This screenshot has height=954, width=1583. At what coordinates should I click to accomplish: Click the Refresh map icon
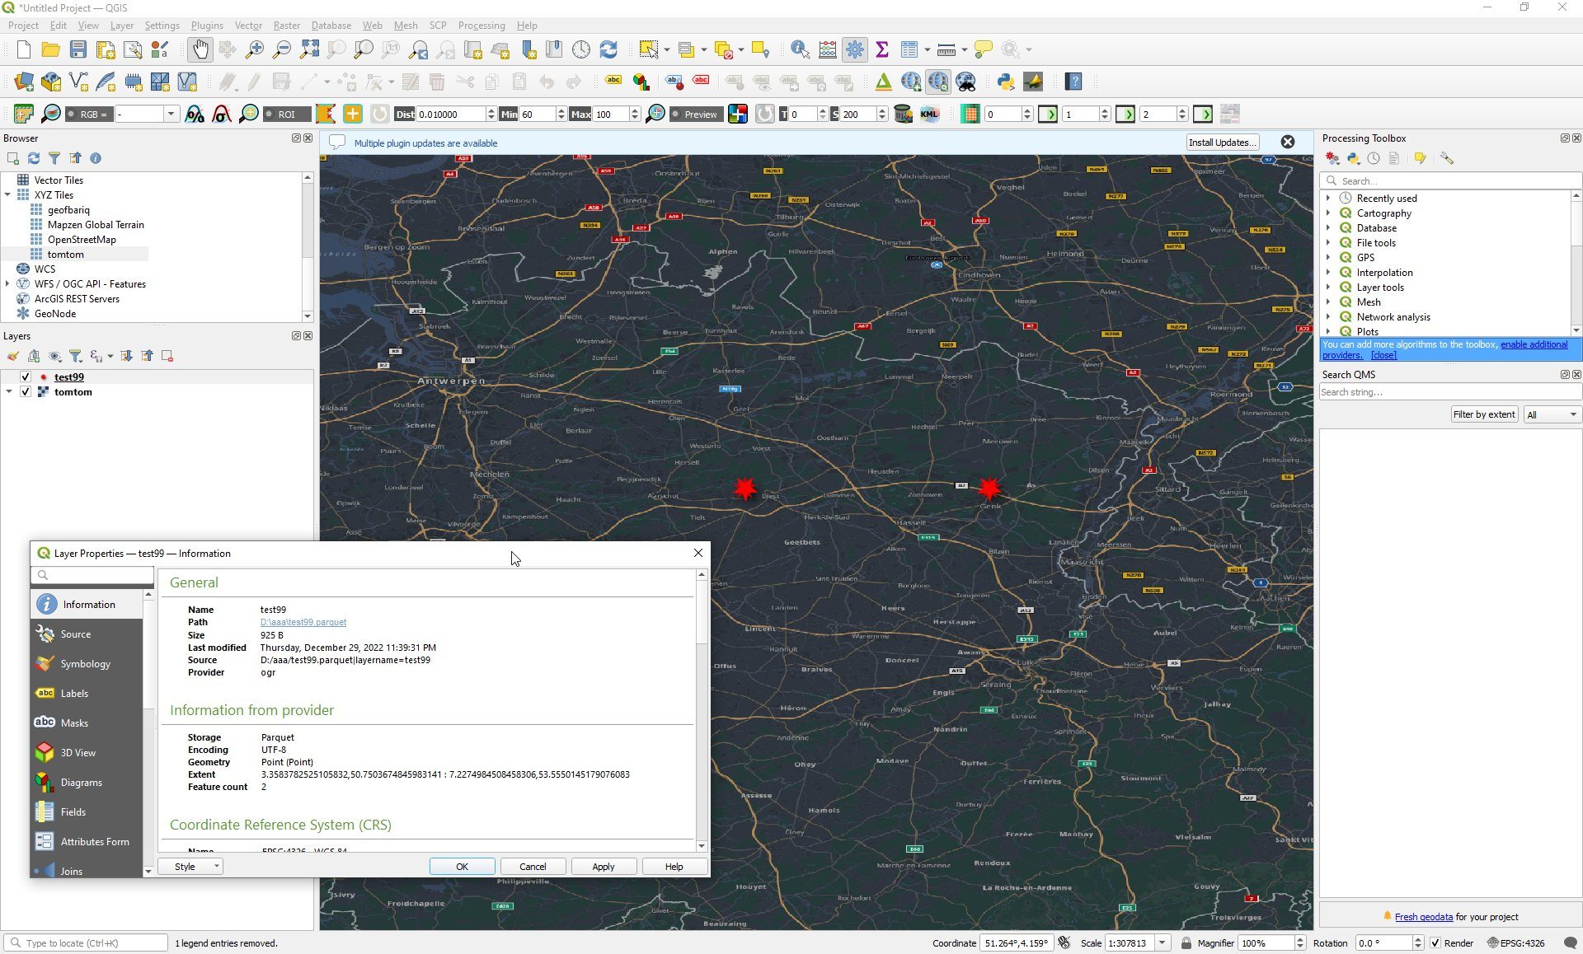(x=608, y=49)
